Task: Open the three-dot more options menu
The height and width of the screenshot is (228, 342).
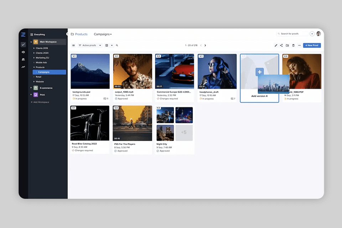Action: [x=299, y=45]
